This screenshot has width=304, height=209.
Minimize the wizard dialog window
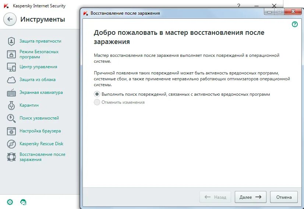pos(269,12)
